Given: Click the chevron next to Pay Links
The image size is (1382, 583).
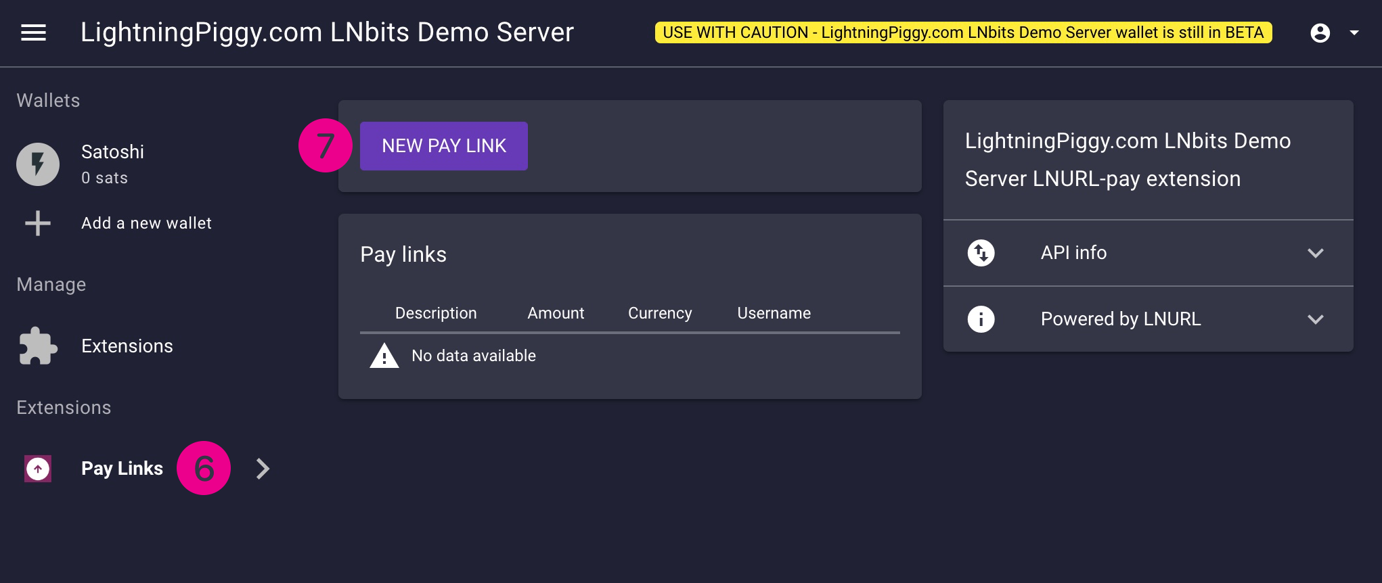Looking at the screenshot, I should point(263,469).
